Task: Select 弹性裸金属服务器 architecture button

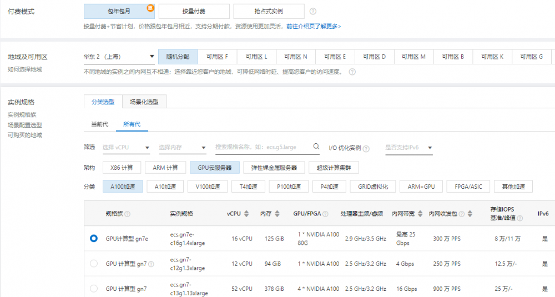Action: click(274, 168)
